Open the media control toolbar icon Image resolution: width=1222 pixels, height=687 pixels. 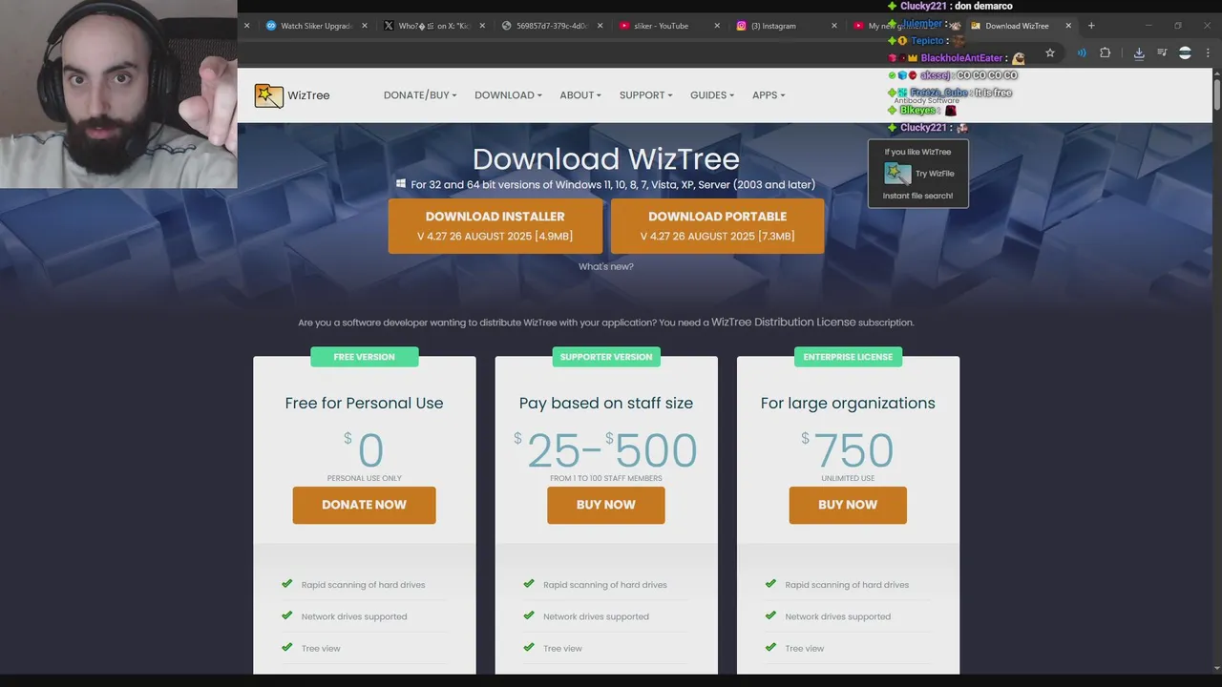pyautogui.click(x=1162, y=53)
